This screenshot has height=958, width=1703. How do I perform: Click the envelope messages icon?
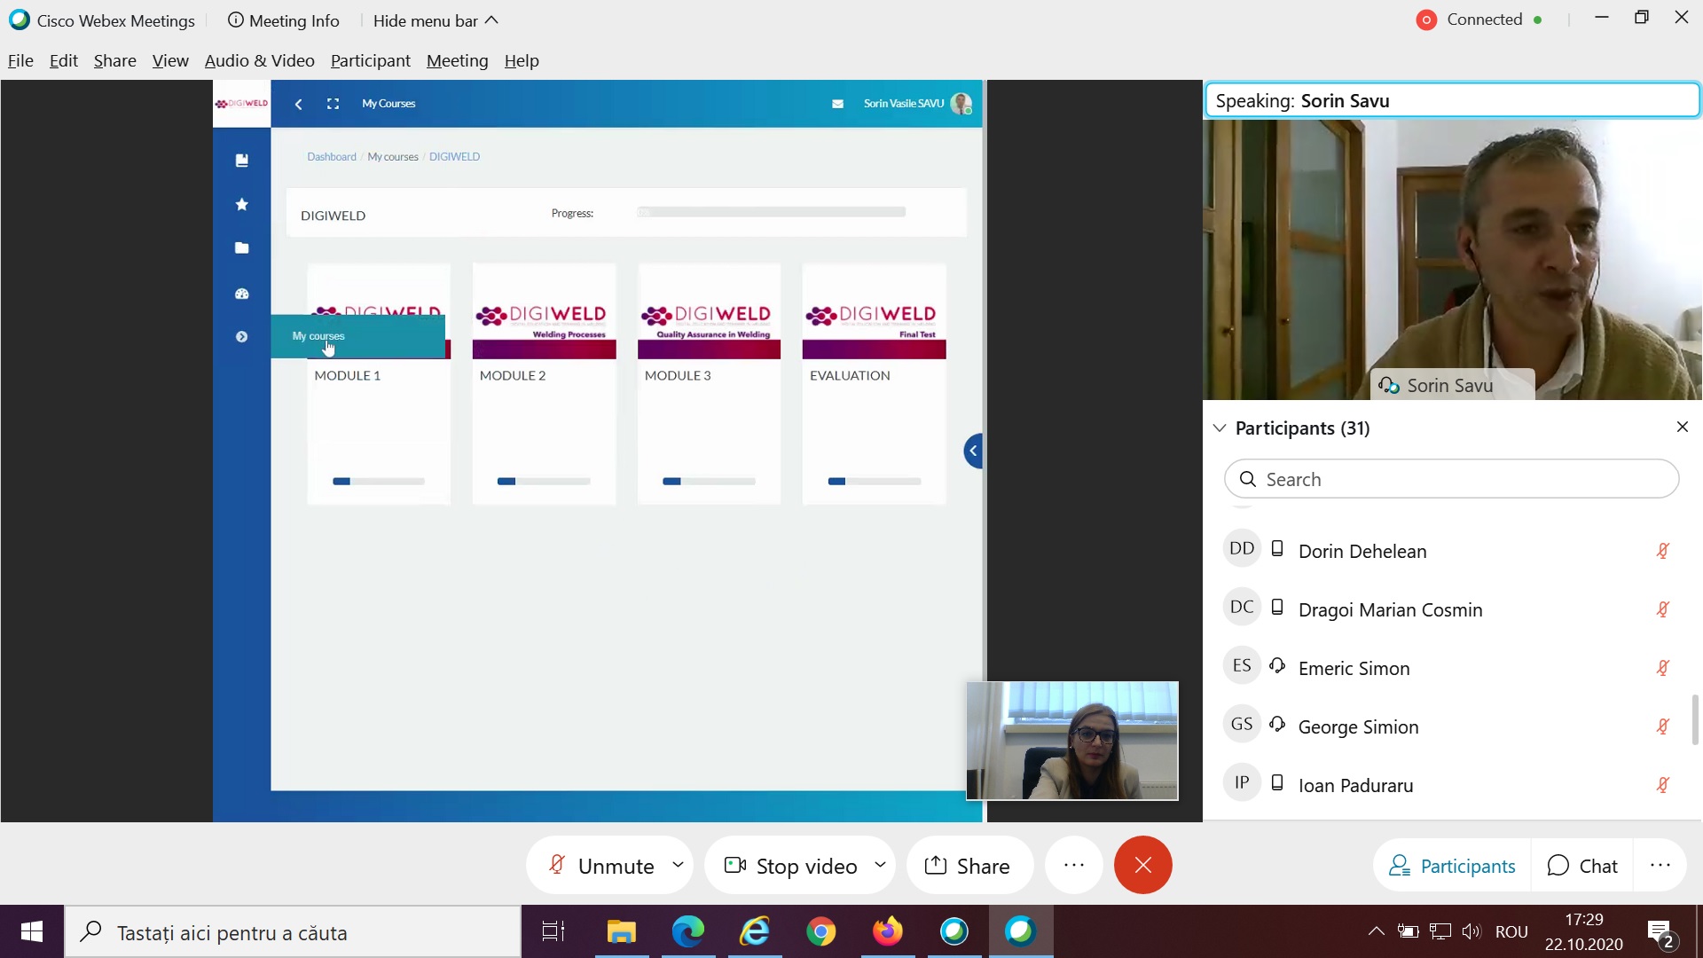pos(837,104)
